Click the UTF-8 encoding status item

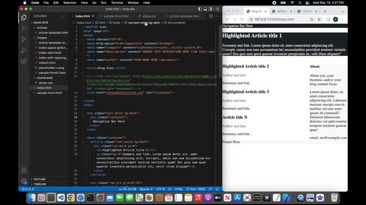pyautogui.click(x=160, y=189)
